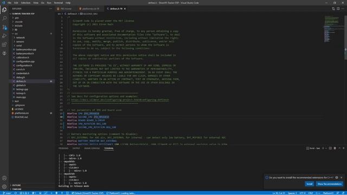Expand the network folder

(21, 37)
